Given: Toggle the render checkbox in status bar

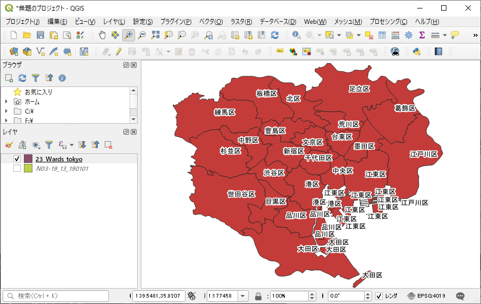Looking at the screenshot, I should coord(379,296).
